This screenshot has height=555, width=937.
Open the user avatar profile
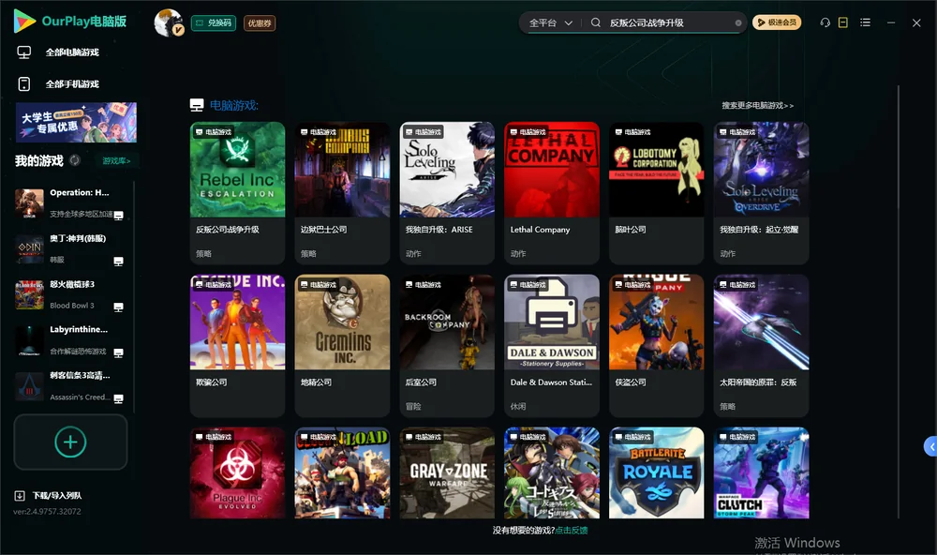(169, 22)
